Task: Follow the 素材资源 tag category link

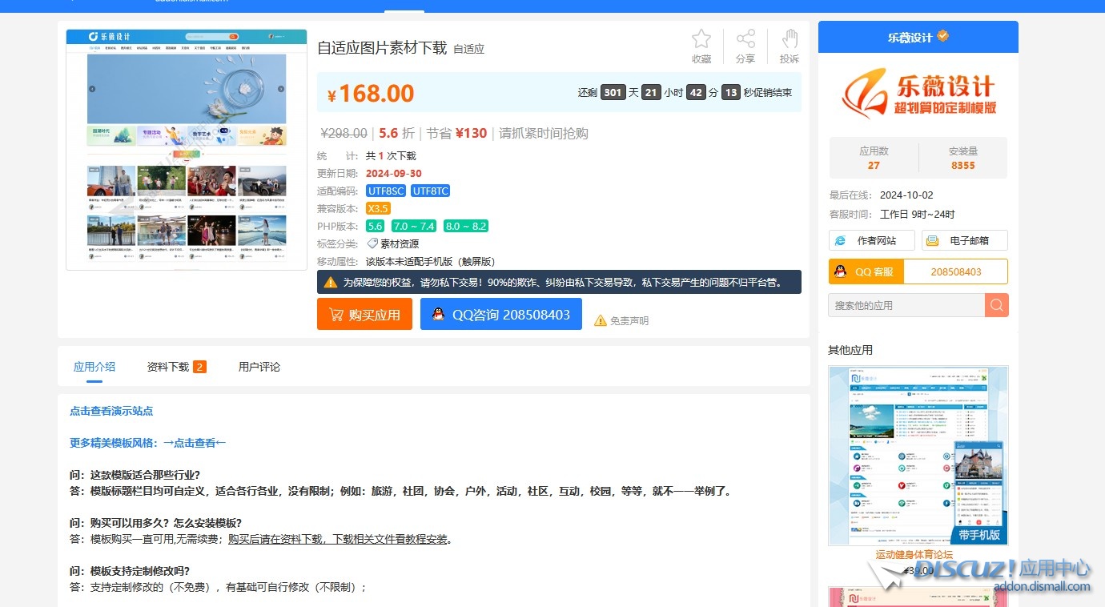Action: (399, 243)
